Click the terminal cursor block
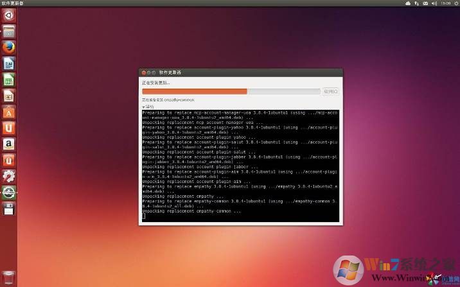 [144, 216]
